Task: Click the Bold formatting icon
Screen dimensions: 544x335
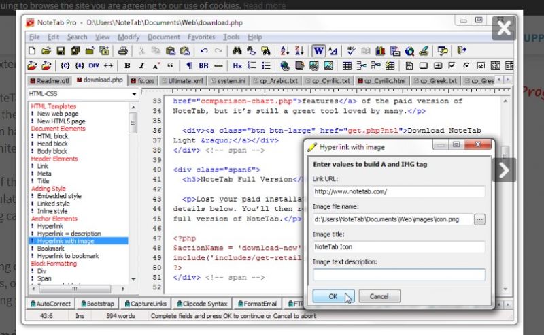Action: coord(127,66)
